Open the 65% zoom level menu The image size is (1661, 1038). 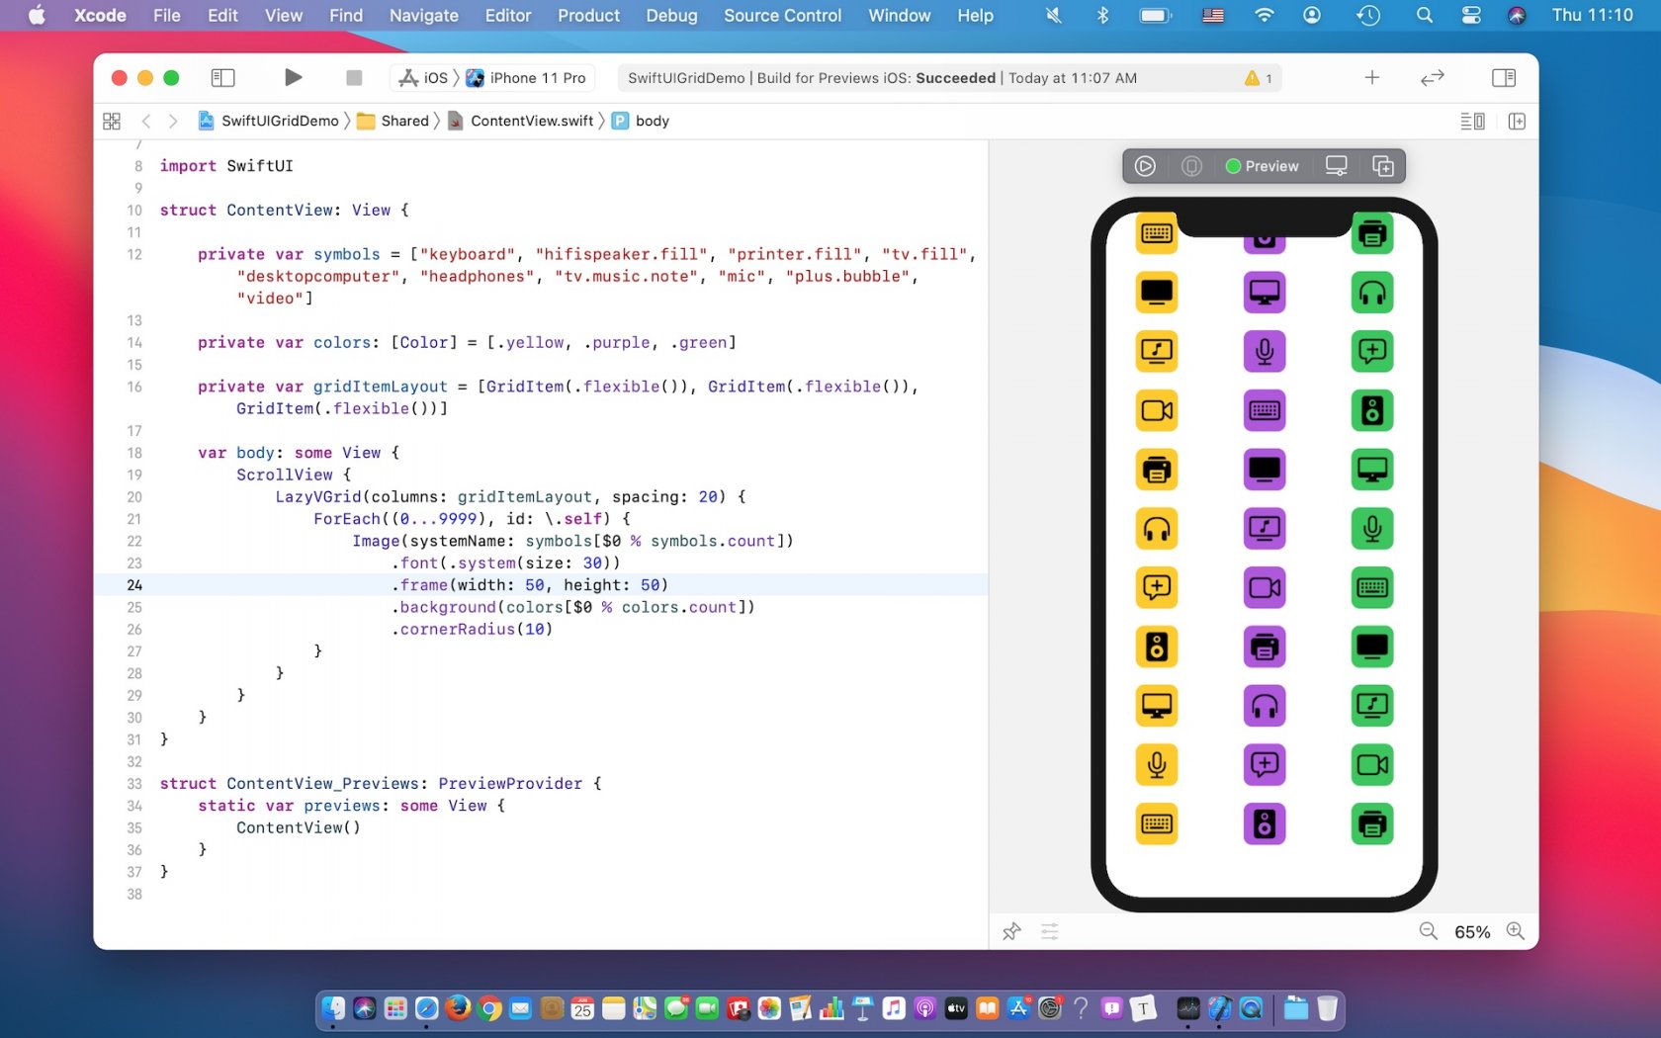1471,932
